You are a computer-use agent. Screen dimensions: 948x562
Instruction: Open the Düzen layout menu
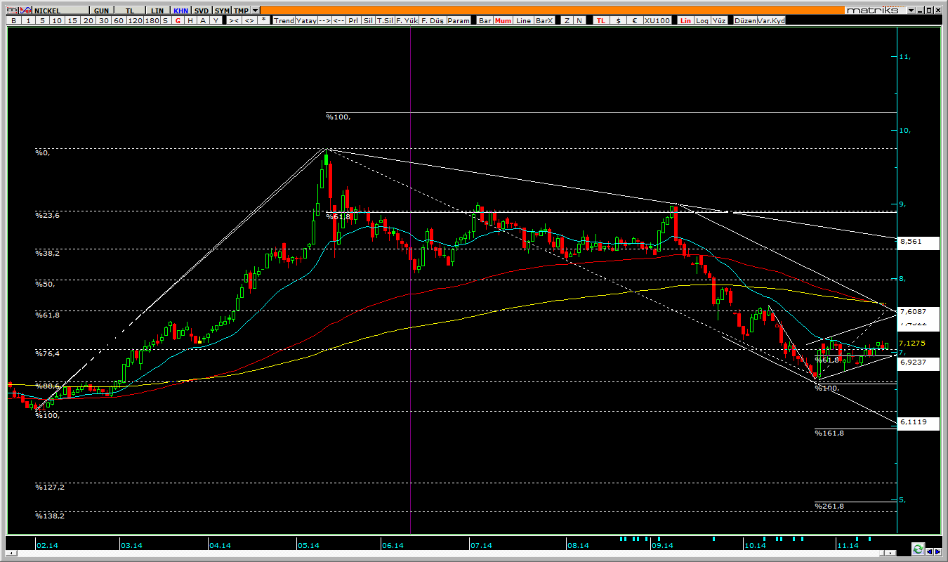click(x=746, y=20)
